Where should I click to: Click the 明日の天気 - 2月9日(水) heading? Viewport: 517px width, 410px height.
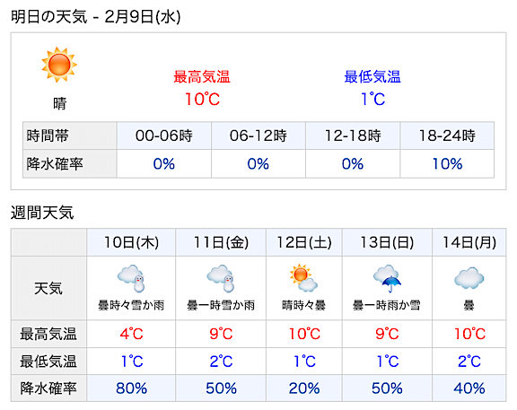[x=96, y=17]
